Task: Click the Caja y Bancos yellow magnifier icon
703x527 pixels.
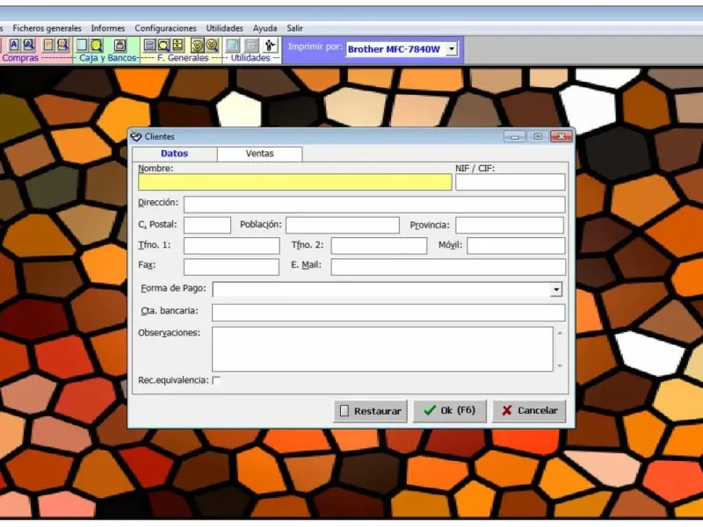Action: click(97, 45)
